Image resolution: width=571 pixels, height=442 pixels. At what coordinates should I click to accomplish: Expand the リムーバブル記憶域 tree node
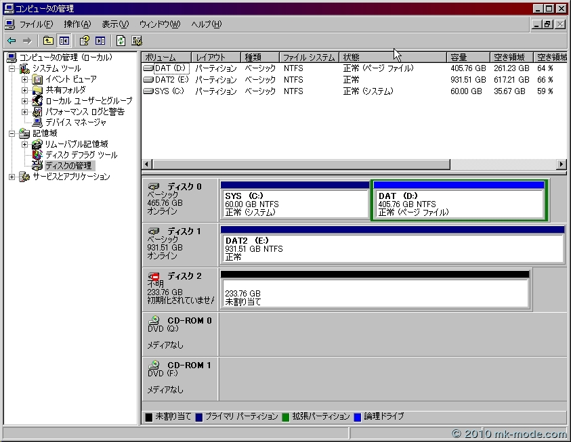[x=25, y=144]
